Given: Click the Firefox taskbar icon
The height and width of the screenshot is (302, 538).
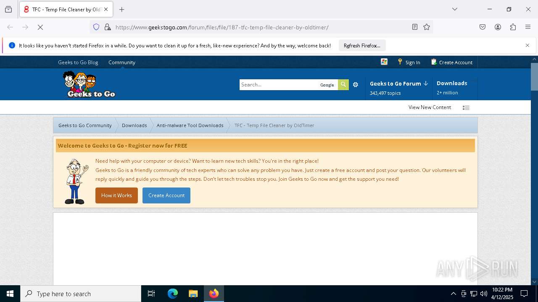Looking at the screenshot, I should [x=214, y=294].
